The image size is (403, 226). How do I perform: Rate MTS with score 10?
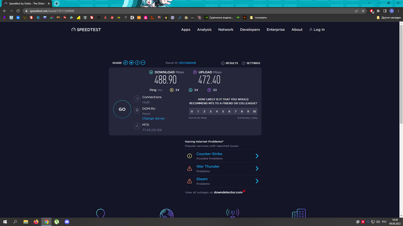click(x=254, y=111)
